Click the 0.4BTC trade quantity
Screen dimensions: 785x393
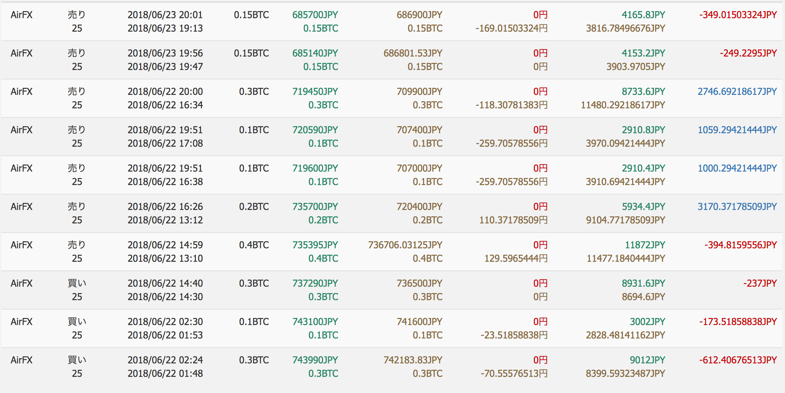[x=254, y=245]
